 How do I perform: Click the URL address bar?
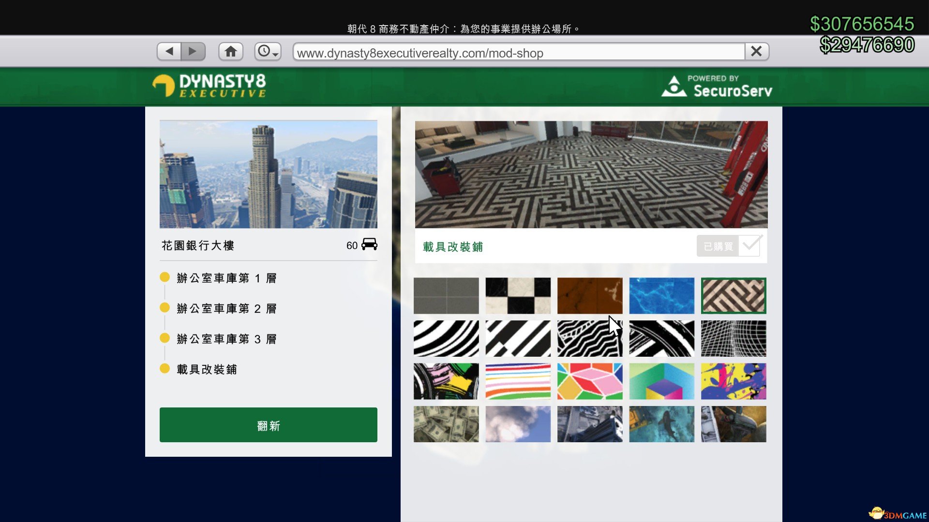(519, 52)
